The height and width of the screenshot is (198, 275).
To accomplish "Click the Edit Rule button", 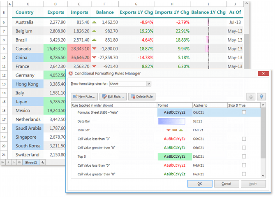I will pyautogui.click(x=113, y=97).
